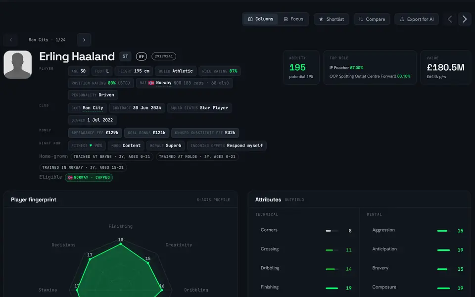Screen dimensions: 475x297
Task: Click Trained at Molde tag
Action: tap(197, 157)
